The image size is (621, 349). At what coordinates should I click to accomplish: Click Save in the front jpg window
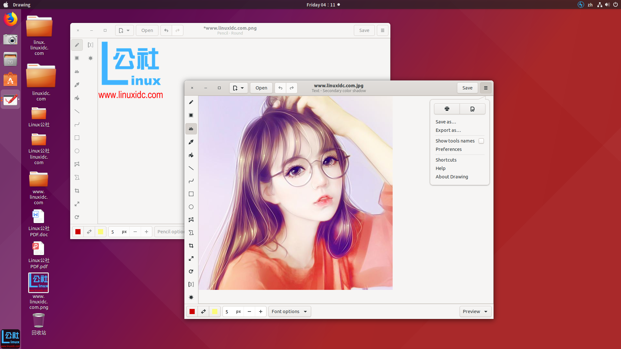point(467,88)
